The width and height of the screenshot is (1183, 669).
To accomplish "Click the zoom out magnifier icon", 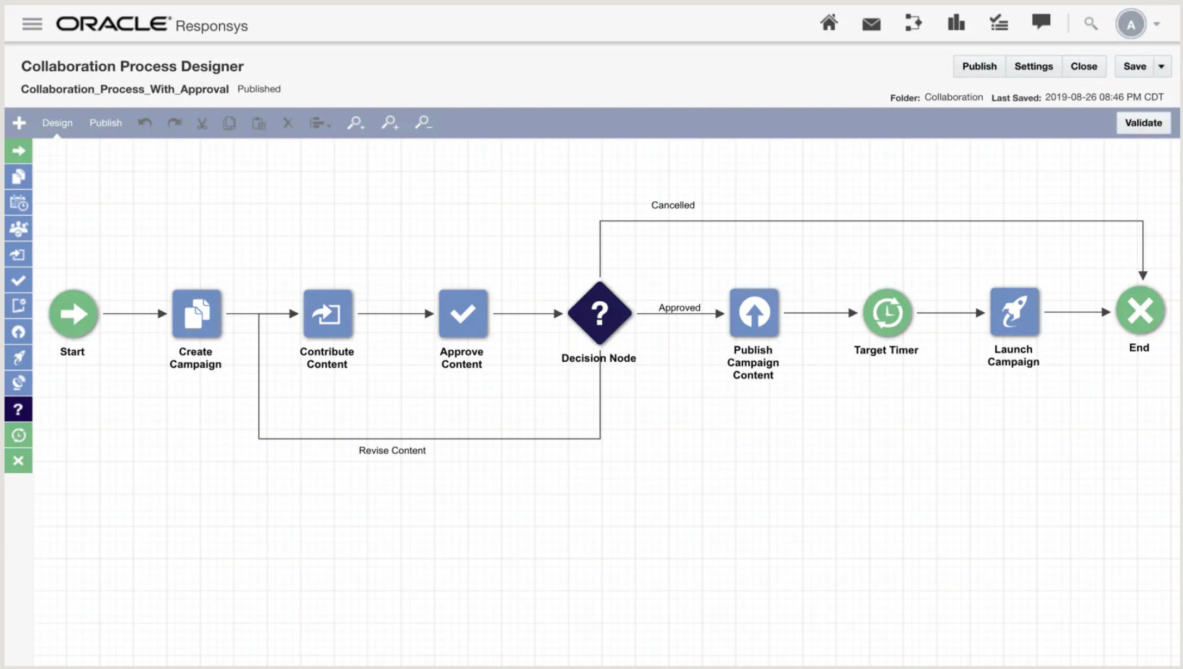I will coord(423,123).
